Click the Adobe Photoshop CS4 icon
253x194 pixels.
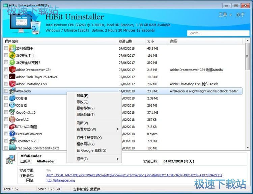coord(12,84)
